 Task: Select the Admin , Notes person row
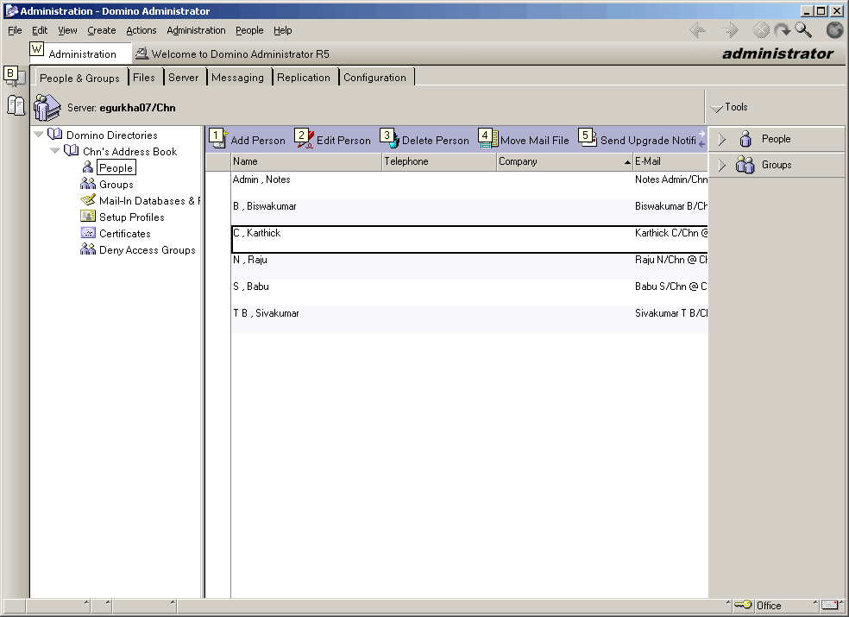tap(469, 186)
